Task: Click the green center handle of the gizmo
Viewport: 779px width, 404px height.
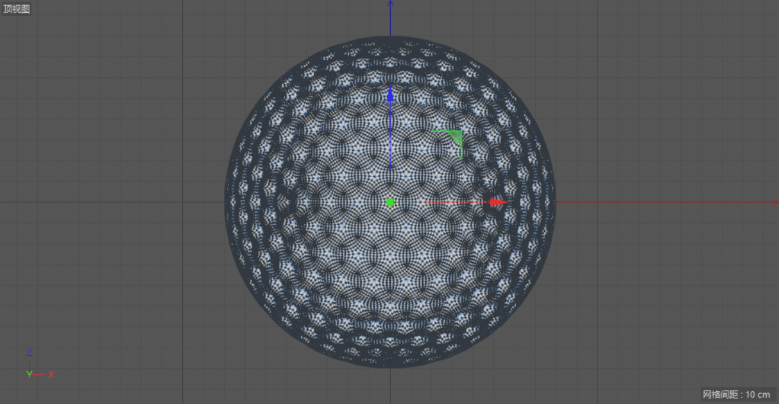Action: [x=390, y=202]
